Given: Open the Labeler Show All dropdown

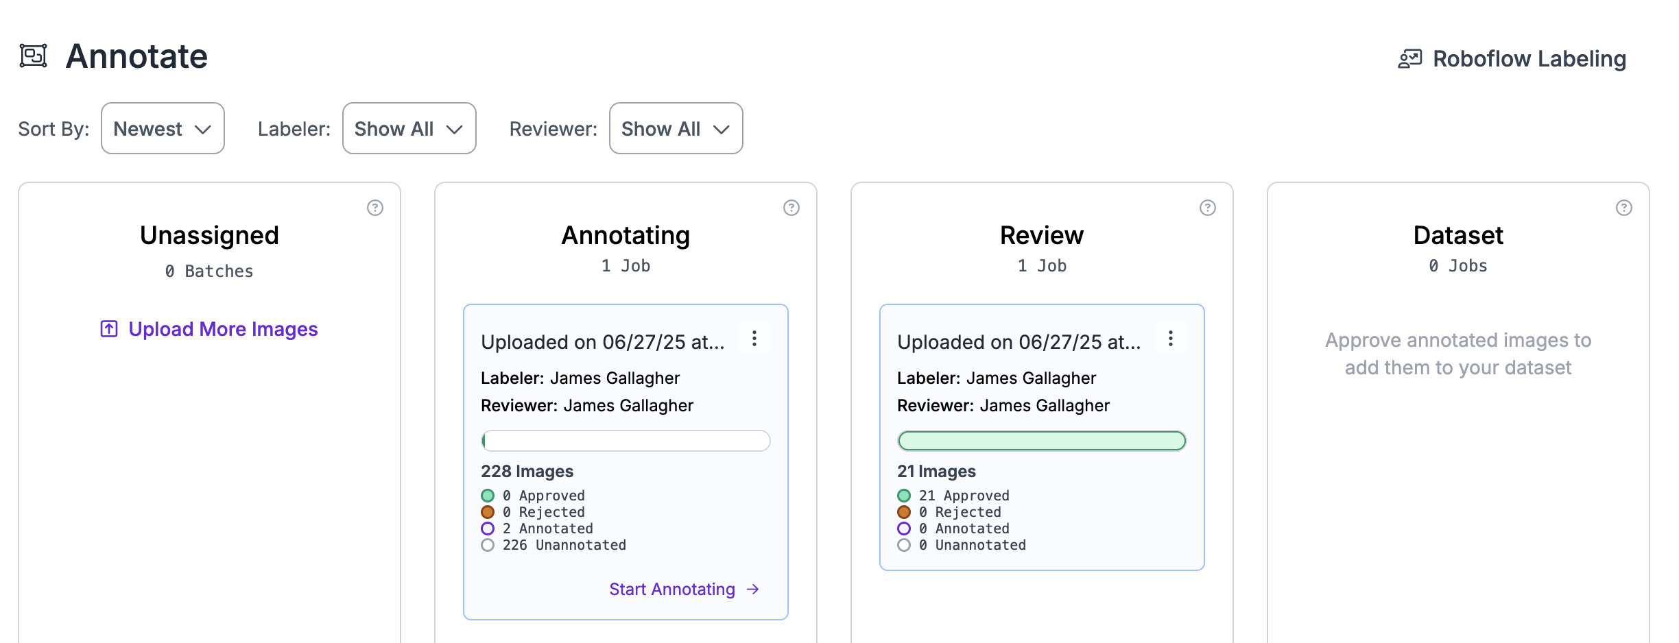Looking at the screenshot, I should pos(409,129).
